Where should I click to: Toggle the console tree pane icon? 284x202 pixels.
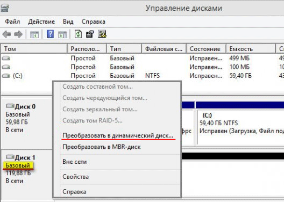[x=34, y=34]
